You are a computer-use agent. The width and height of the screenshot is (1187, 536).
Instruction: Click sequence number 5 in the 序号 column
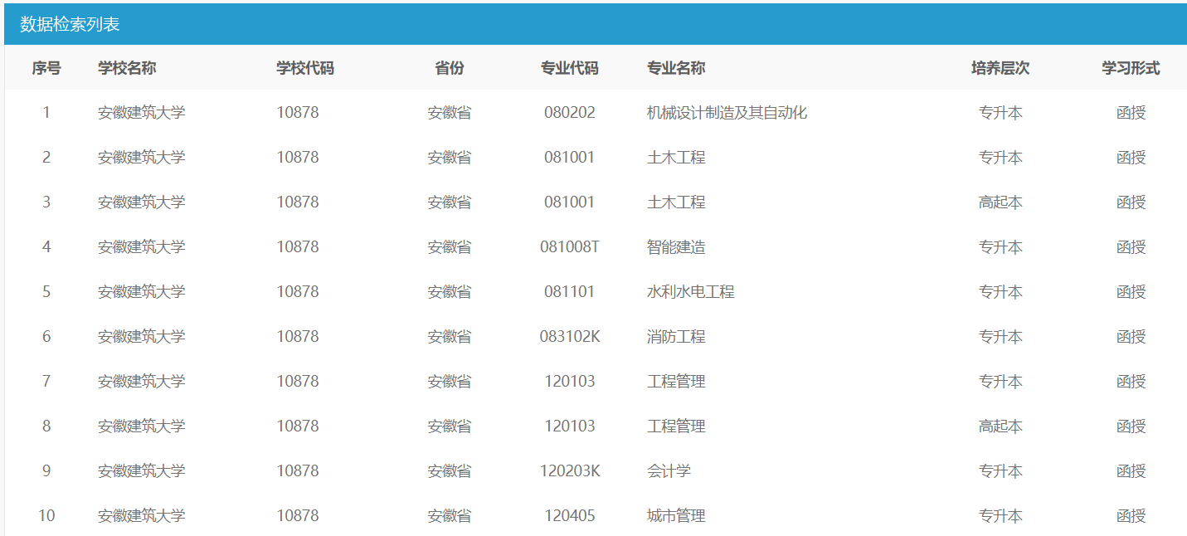tap(46, 291)
